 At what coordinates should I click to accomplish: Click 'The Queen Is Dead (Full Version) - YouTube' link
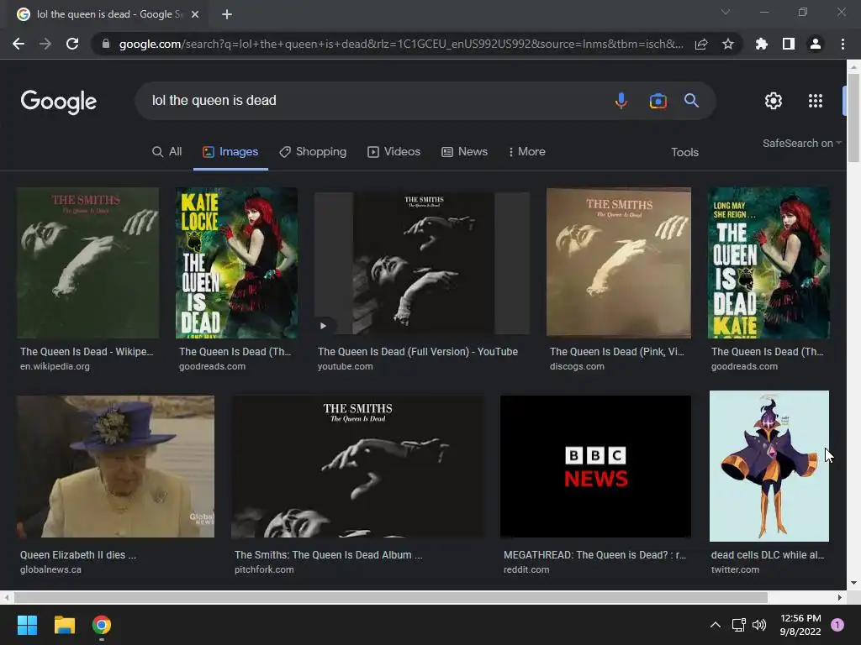418,352
